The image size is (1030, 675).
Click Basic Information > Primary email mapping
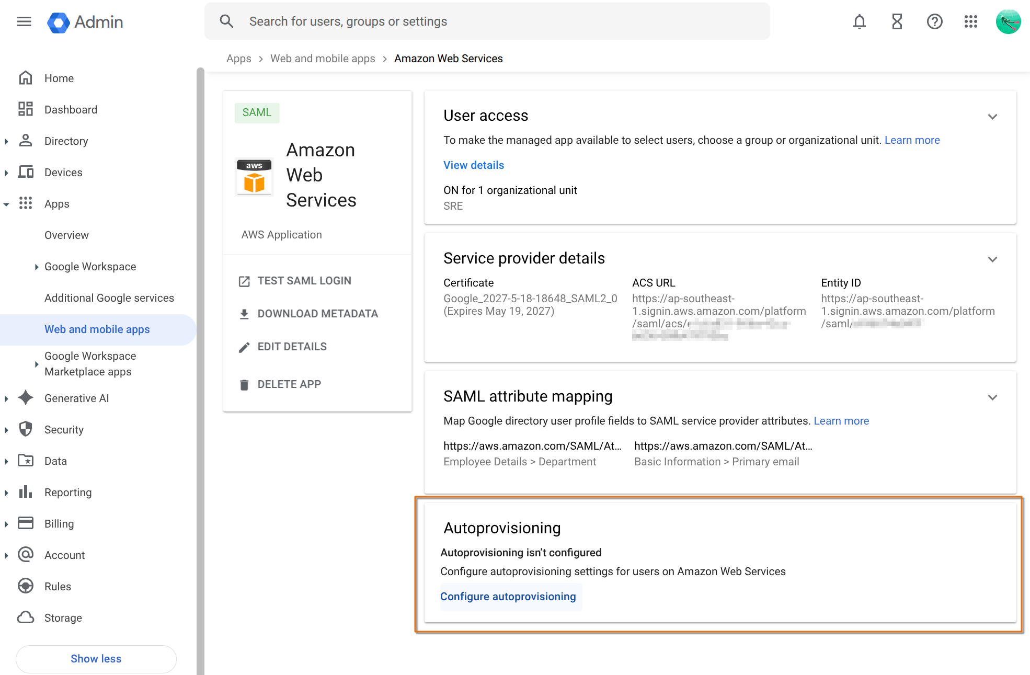click(717, 462)
